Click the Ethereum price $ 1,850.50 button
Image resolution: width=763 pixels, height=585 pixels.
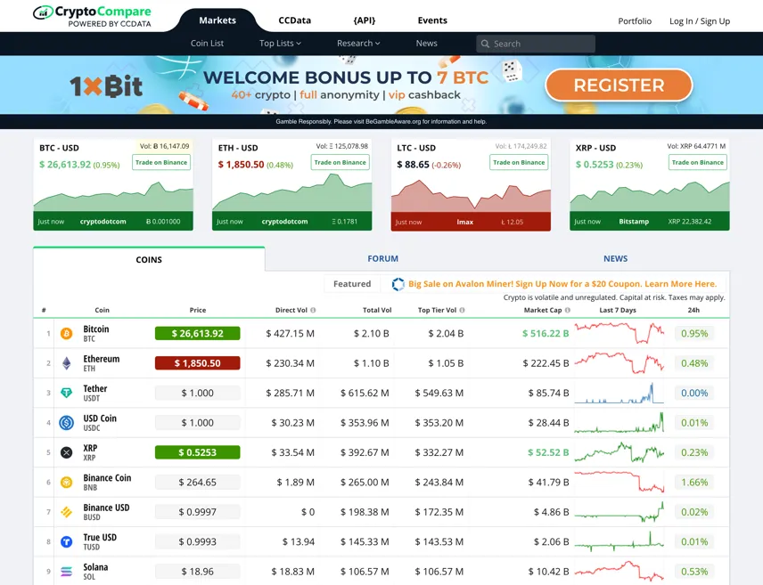(198, 363)
